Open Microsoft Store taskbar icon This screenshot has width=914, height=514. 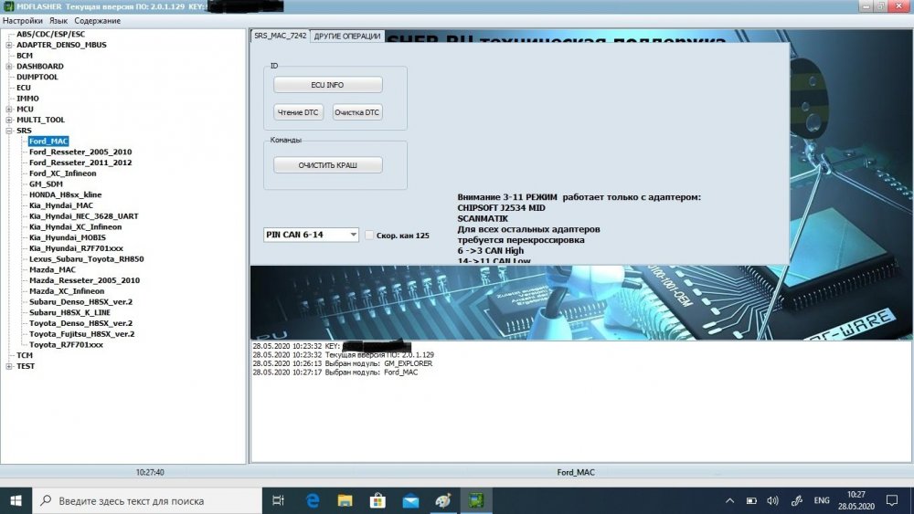[x=377, y=500]
